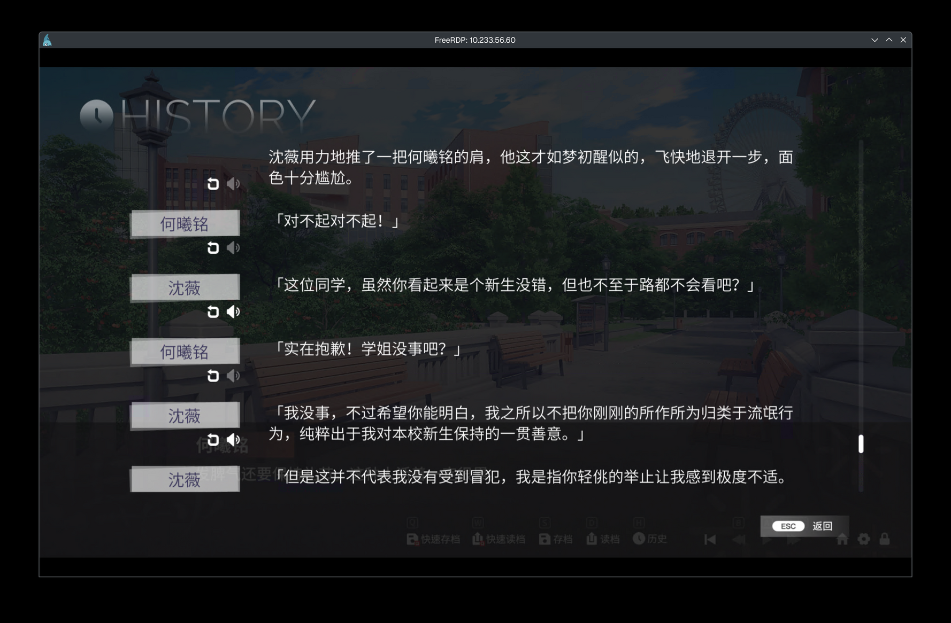The image size is (951, 623).
Task: Rewind to the 「这位同学」 line by 沈薇
Action: 213,312
